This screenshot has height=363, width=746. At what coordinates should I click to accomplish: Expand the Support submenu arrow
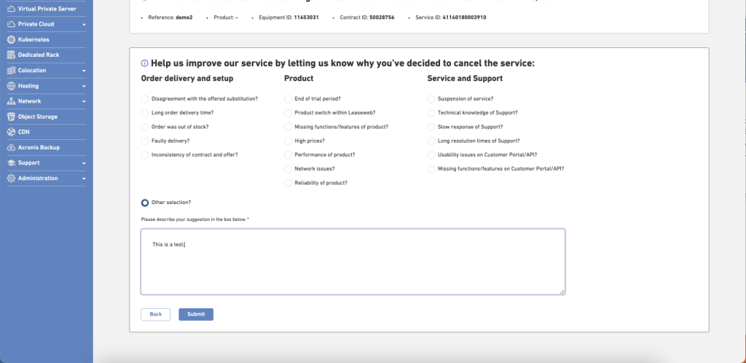click(85, 163)
